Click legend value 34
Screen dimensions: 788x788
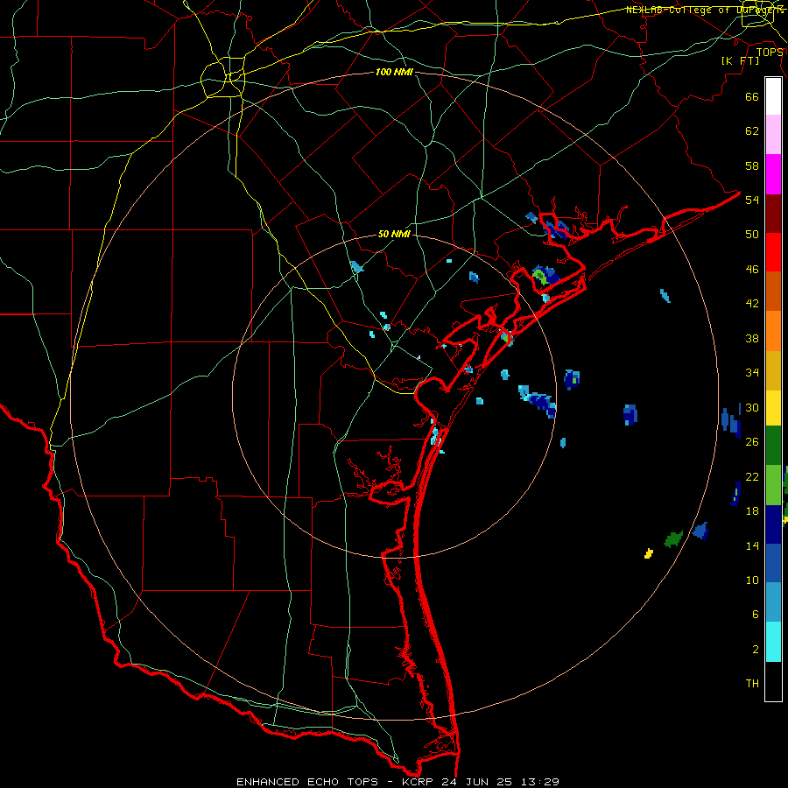point(752,373)
